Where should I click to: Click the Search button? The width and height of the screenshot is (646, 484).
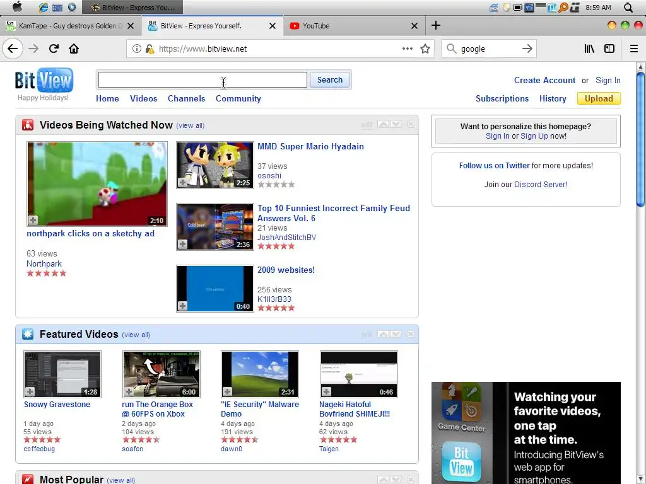329,80
